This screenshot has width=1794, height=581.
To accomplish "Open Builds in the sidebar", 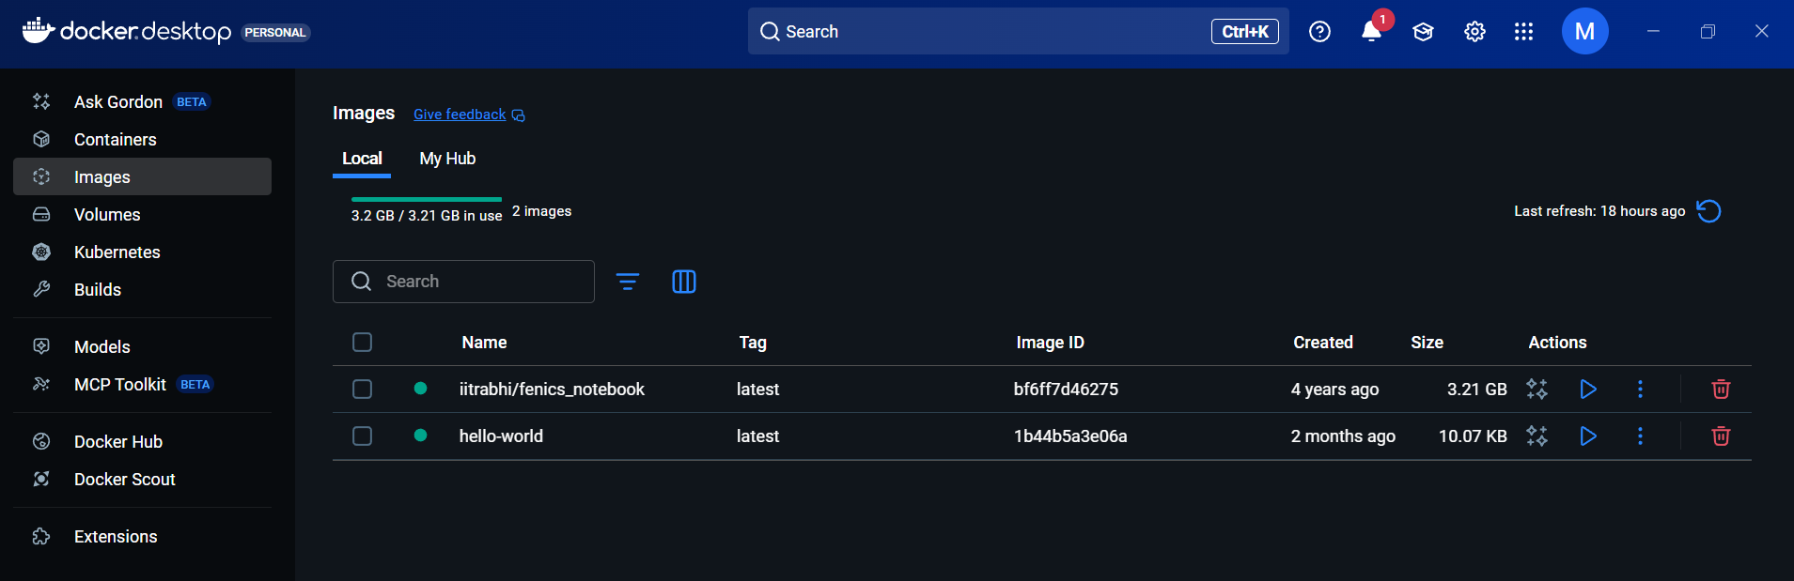I will [x=142, y=289].
